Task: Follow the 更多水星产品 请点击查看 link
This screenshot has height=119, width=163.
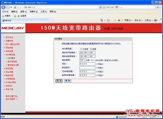Action: (x=12, y=98)
